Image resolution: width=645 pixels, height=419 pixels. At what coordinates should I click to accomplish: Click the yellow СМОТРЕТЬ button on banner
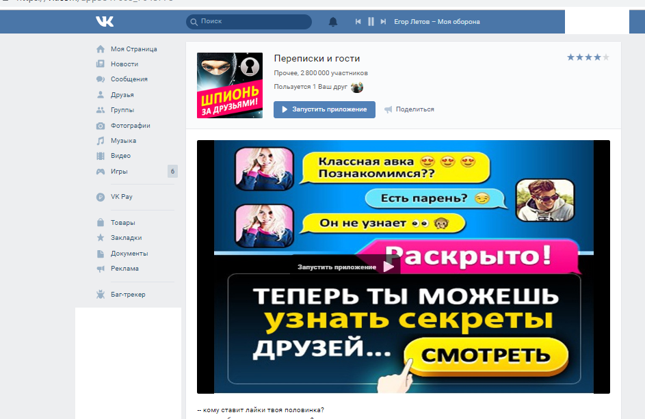[486, 356]
